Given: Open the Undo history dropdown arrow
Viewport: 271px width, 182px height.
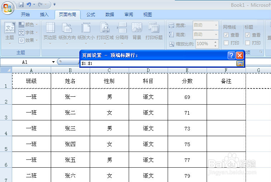Looking at the screenshot, I should tap(34, 5).
